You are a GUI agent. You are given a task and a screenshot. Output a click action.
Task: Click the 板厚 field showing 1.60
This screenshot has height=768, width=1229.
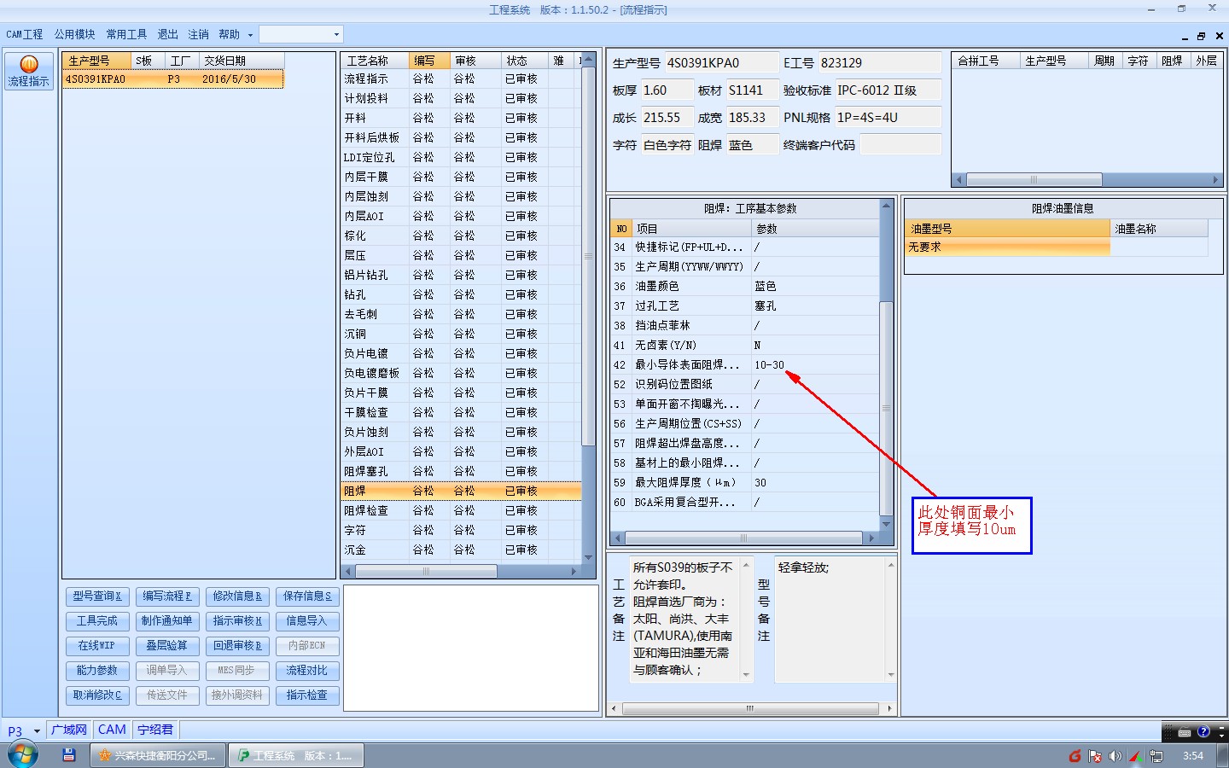coord(667,90)
